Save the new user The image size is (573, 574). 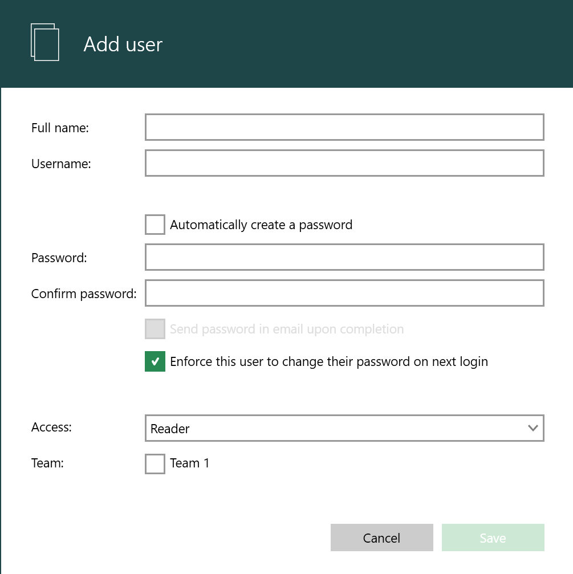493,538
